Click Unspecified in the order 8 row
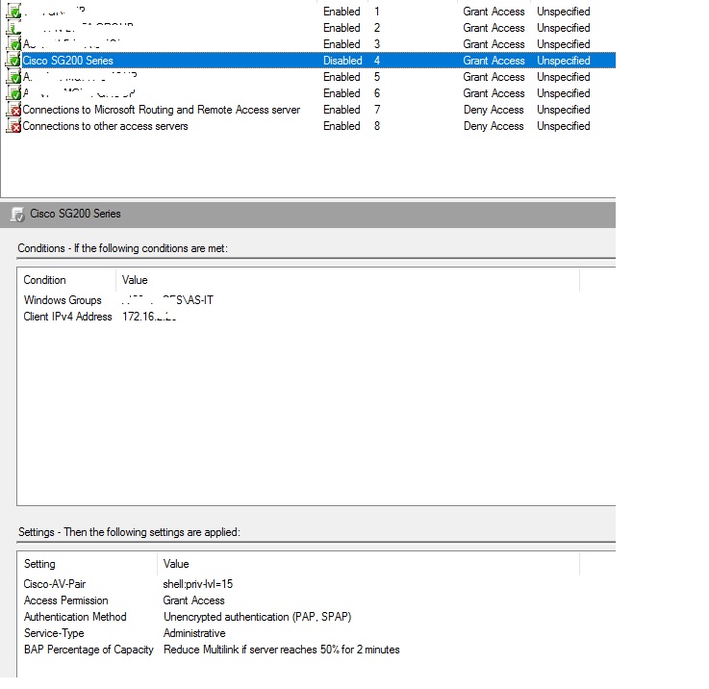The width and height of the screenshot is (709, 689). coord(564,126)
